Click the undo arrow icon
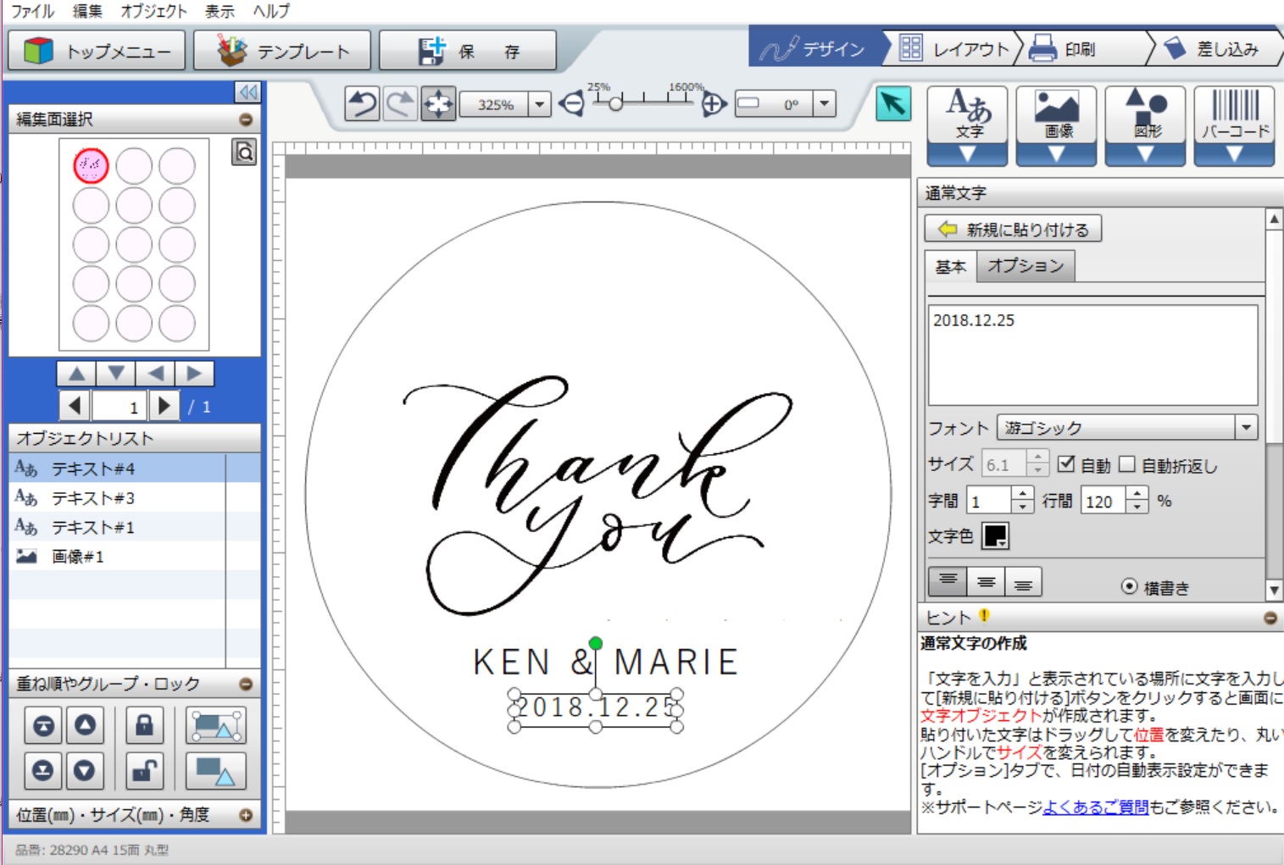The width and height of the screenshot is (1284, 865). (363, 104)
